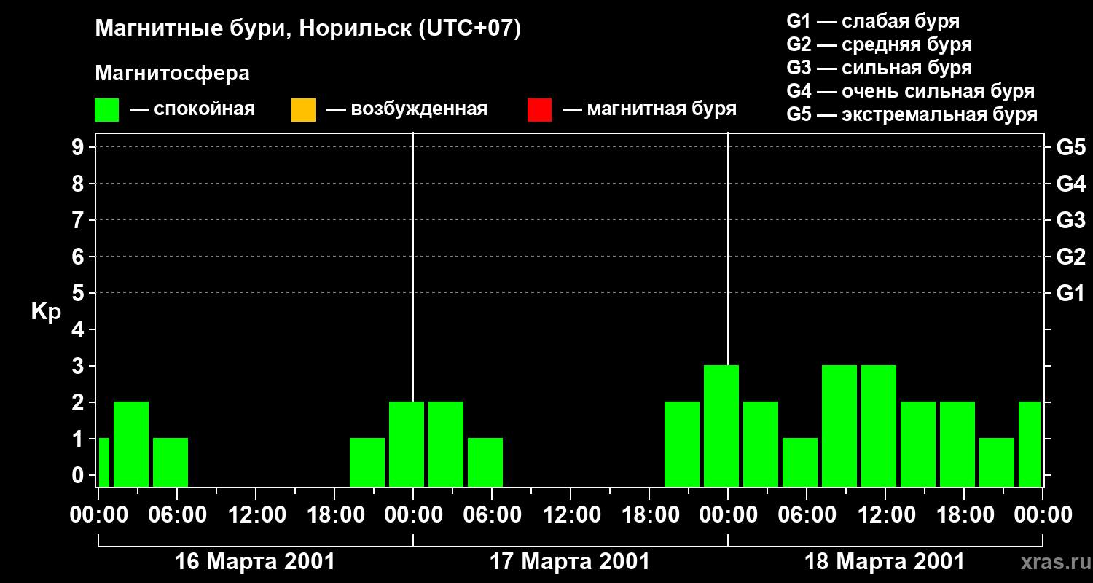Click the '12:00' time label above 17 Марта 2001
The image size is (1093, 583).
click(x=571, y=515)
